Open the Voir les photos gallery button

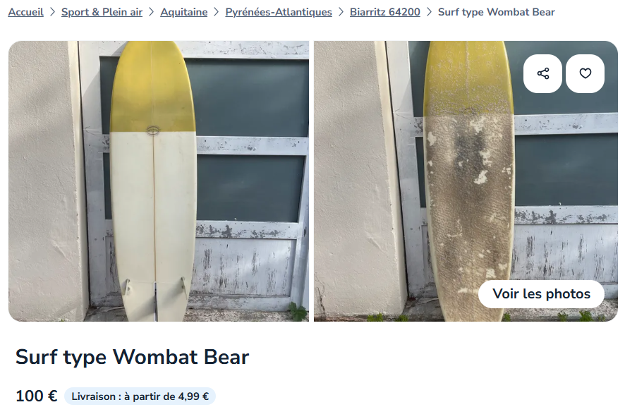point(541,294)
